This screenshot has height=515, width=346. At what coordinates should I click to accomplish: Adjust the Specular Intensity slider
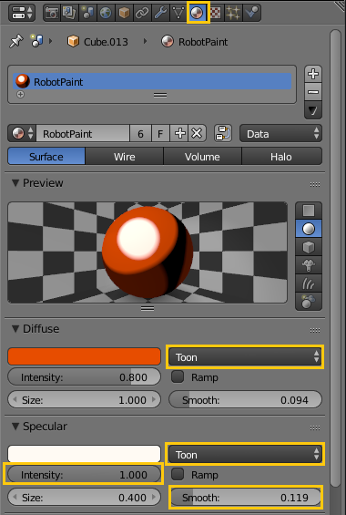pyautogui.click(x=85, y=475)
